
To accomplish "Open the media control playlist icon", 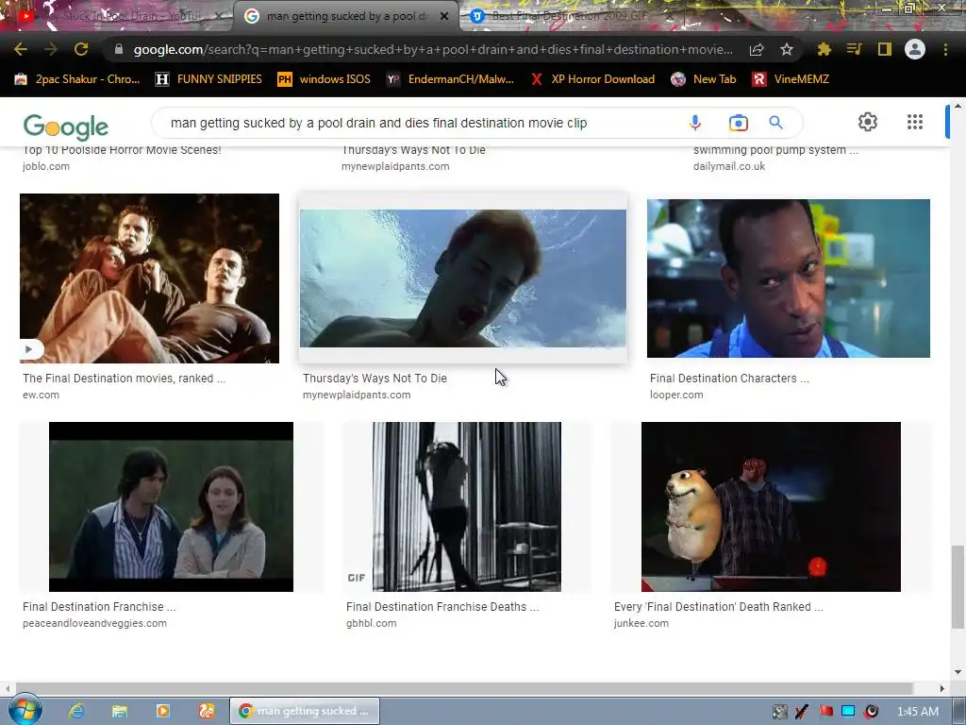I will click(854, 49).
